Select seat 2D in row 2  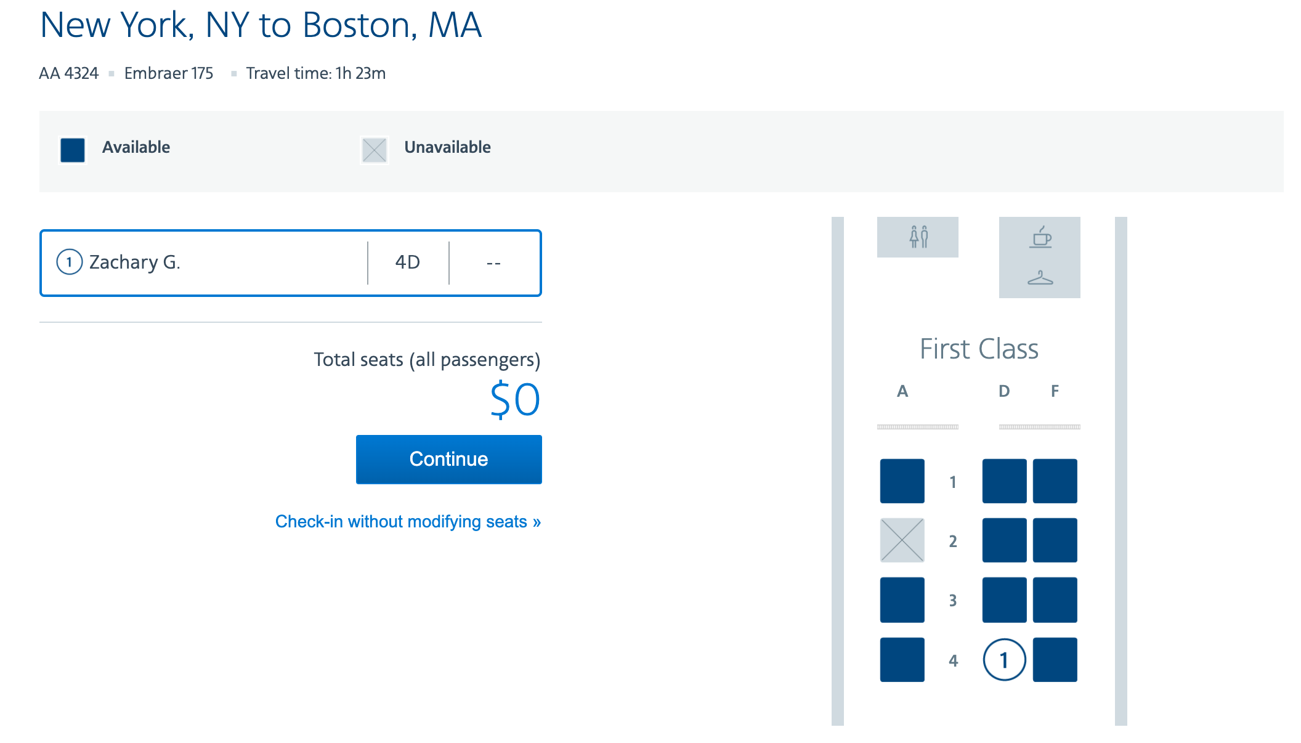coord(1004,540)
